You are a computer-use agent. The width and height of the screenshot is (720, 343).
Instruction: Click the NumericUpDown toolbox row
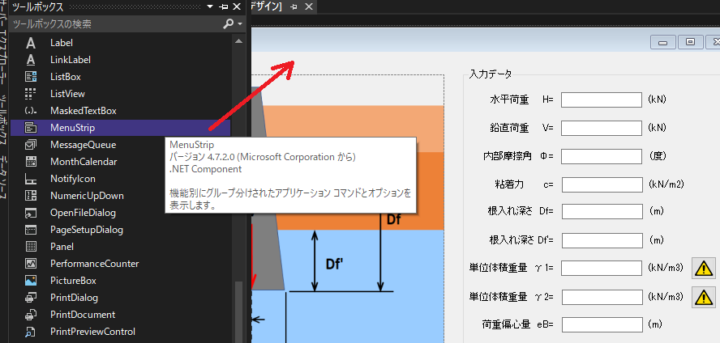click(x=120, y=196)
